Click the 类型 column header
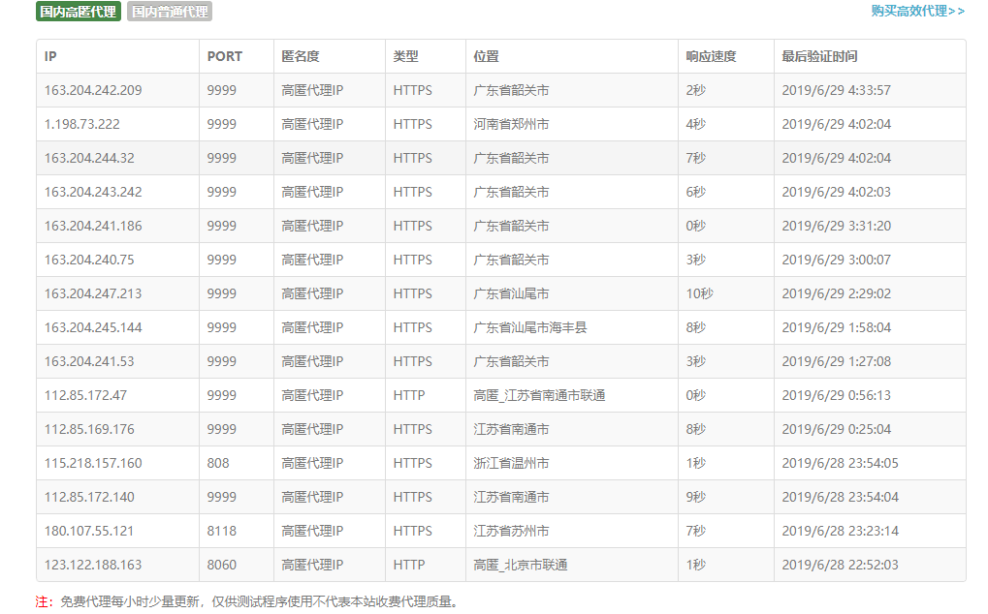Image resolution: width=988 pixels, height=614 pixels. 406,56
